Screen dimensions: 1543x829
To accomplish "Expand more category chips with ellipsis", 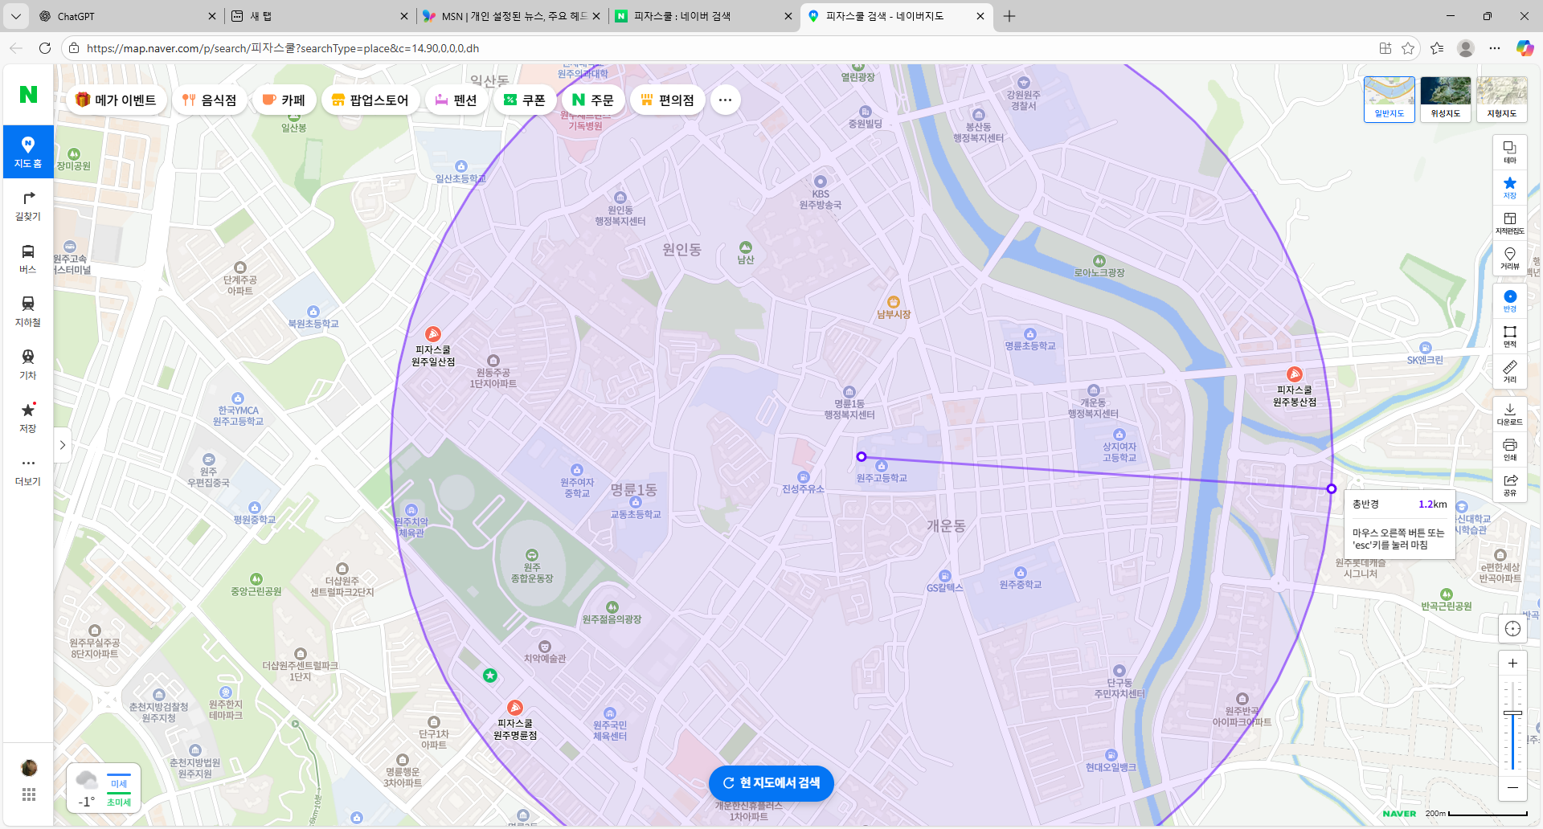I will click(725, 100).
